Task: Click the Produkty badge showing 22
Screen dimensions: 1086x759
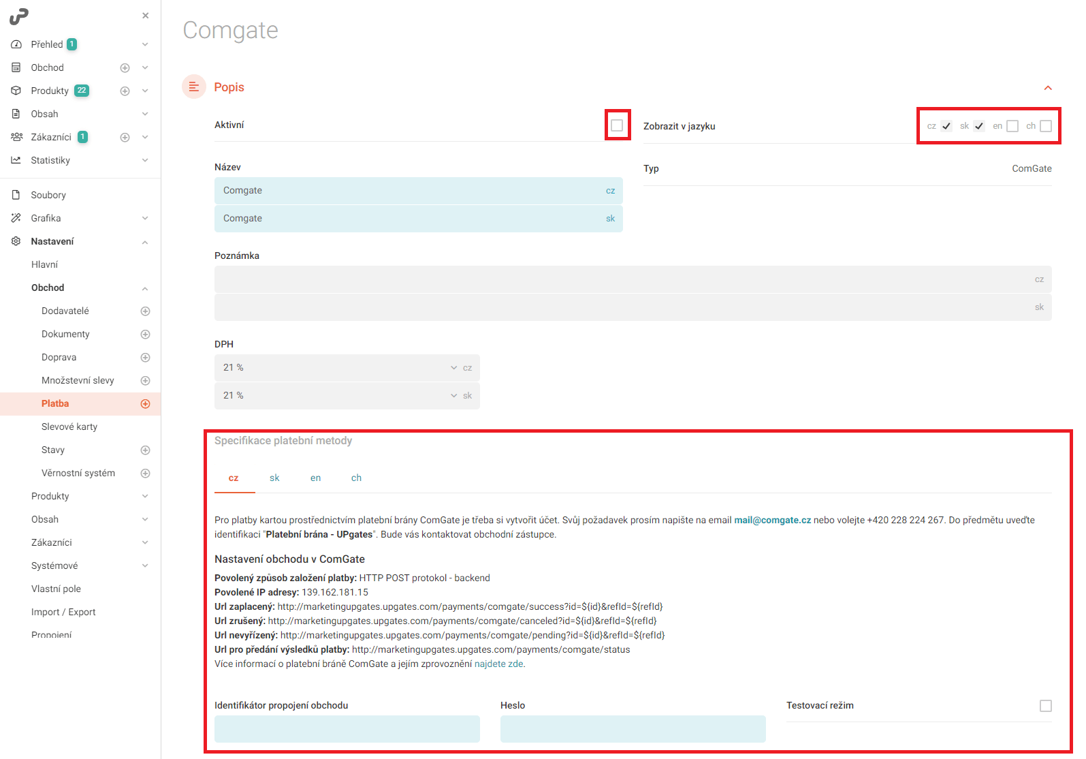Action: click(82, 91)
